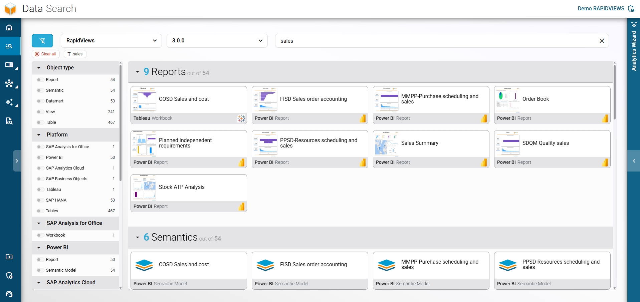Collapse the SAP Analytics Cloud filter group
640x302 pixels.
click(x=39, y=283)
